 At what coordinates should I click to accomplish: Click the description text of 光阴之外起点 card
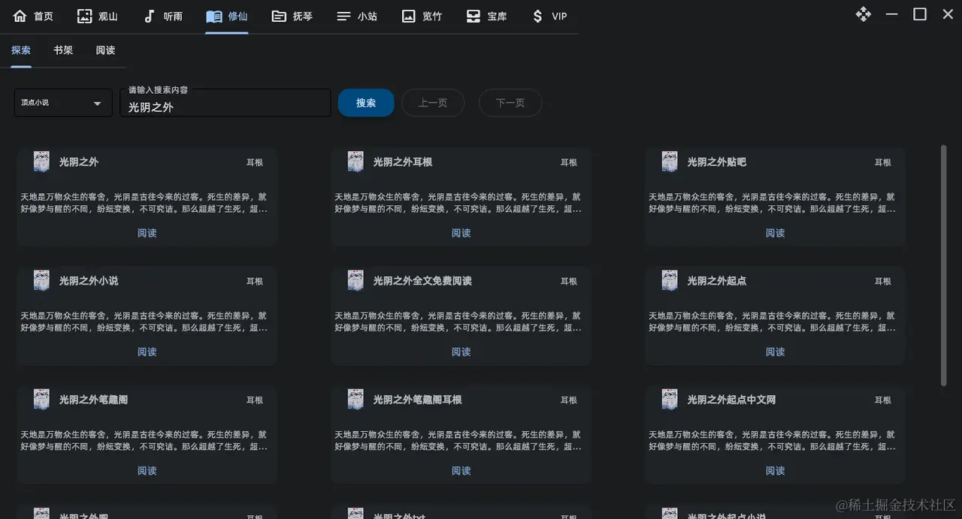[x=773, y=321]
